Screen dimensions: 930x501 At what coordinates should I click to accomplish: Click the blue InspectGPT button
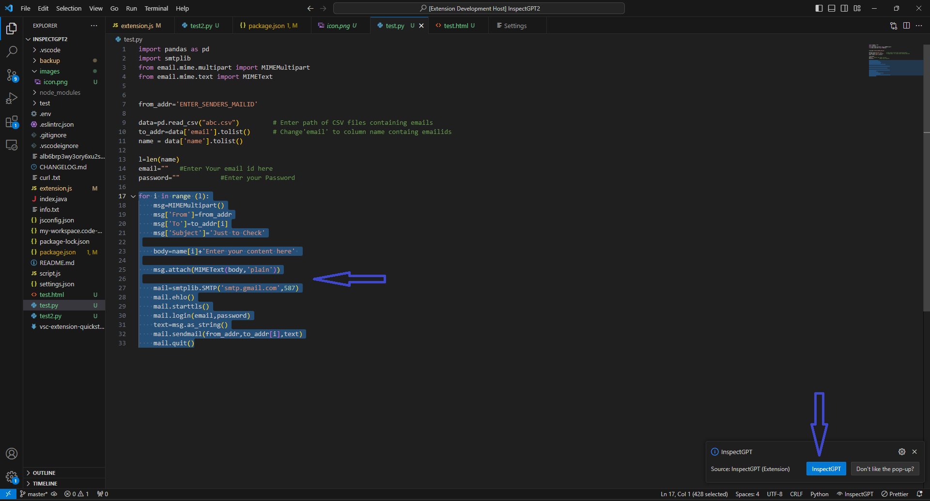click(x=826, y=469)
